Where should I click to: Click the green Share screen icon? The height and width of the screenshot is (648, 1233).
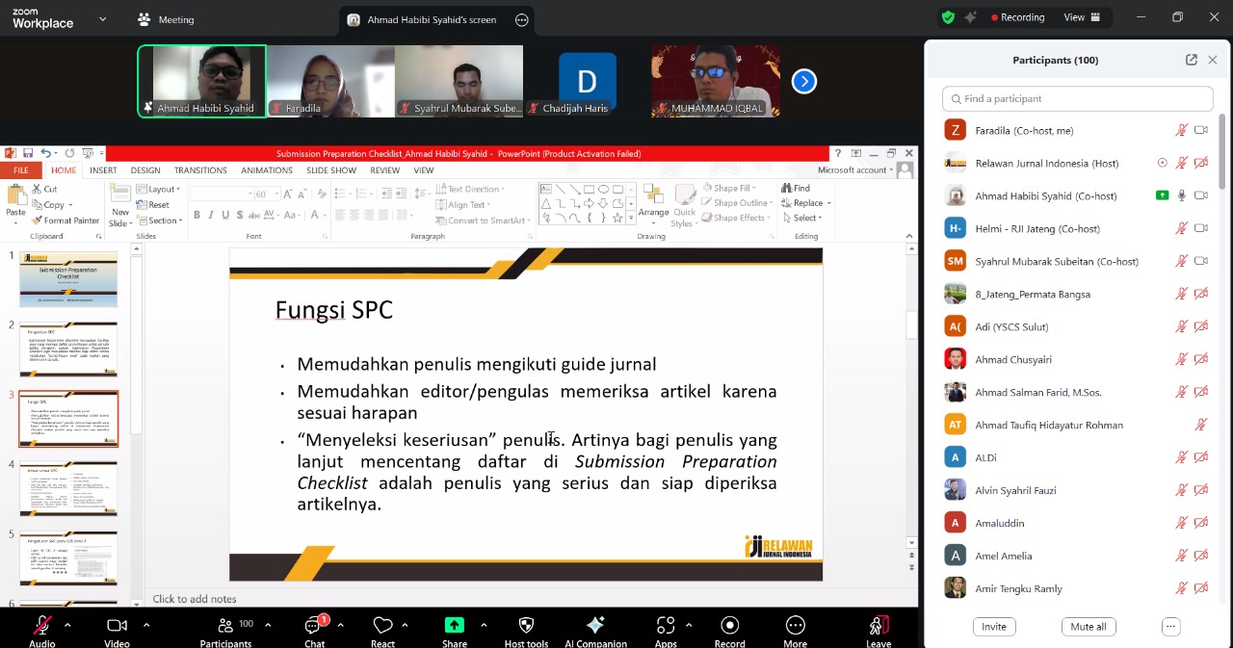pos(455,626)
